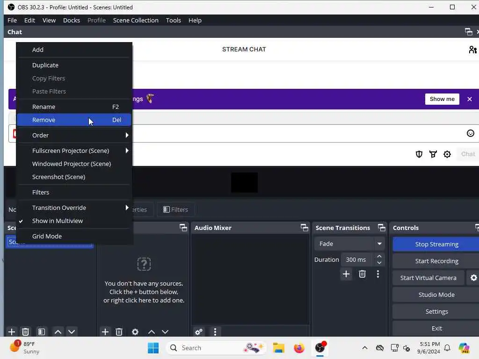Open the Fade transition dropdown
The height and width of the screenshot is (359, 479).
(349, 244)
